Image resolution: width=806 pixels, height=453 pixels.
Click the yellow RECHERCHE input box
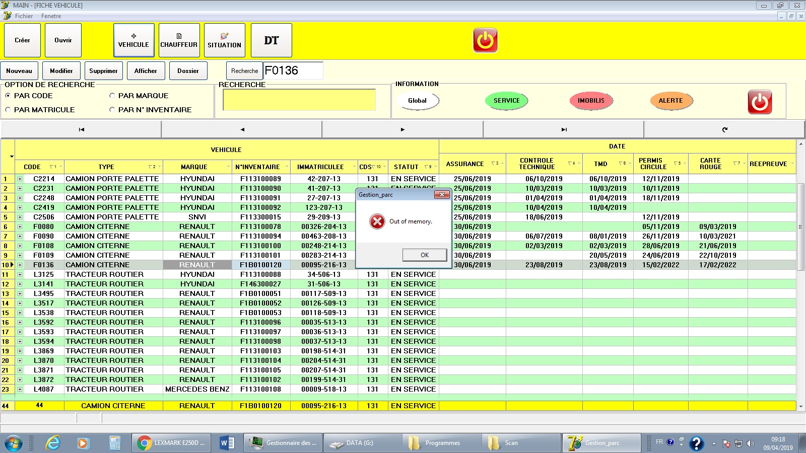click(299, 100)
